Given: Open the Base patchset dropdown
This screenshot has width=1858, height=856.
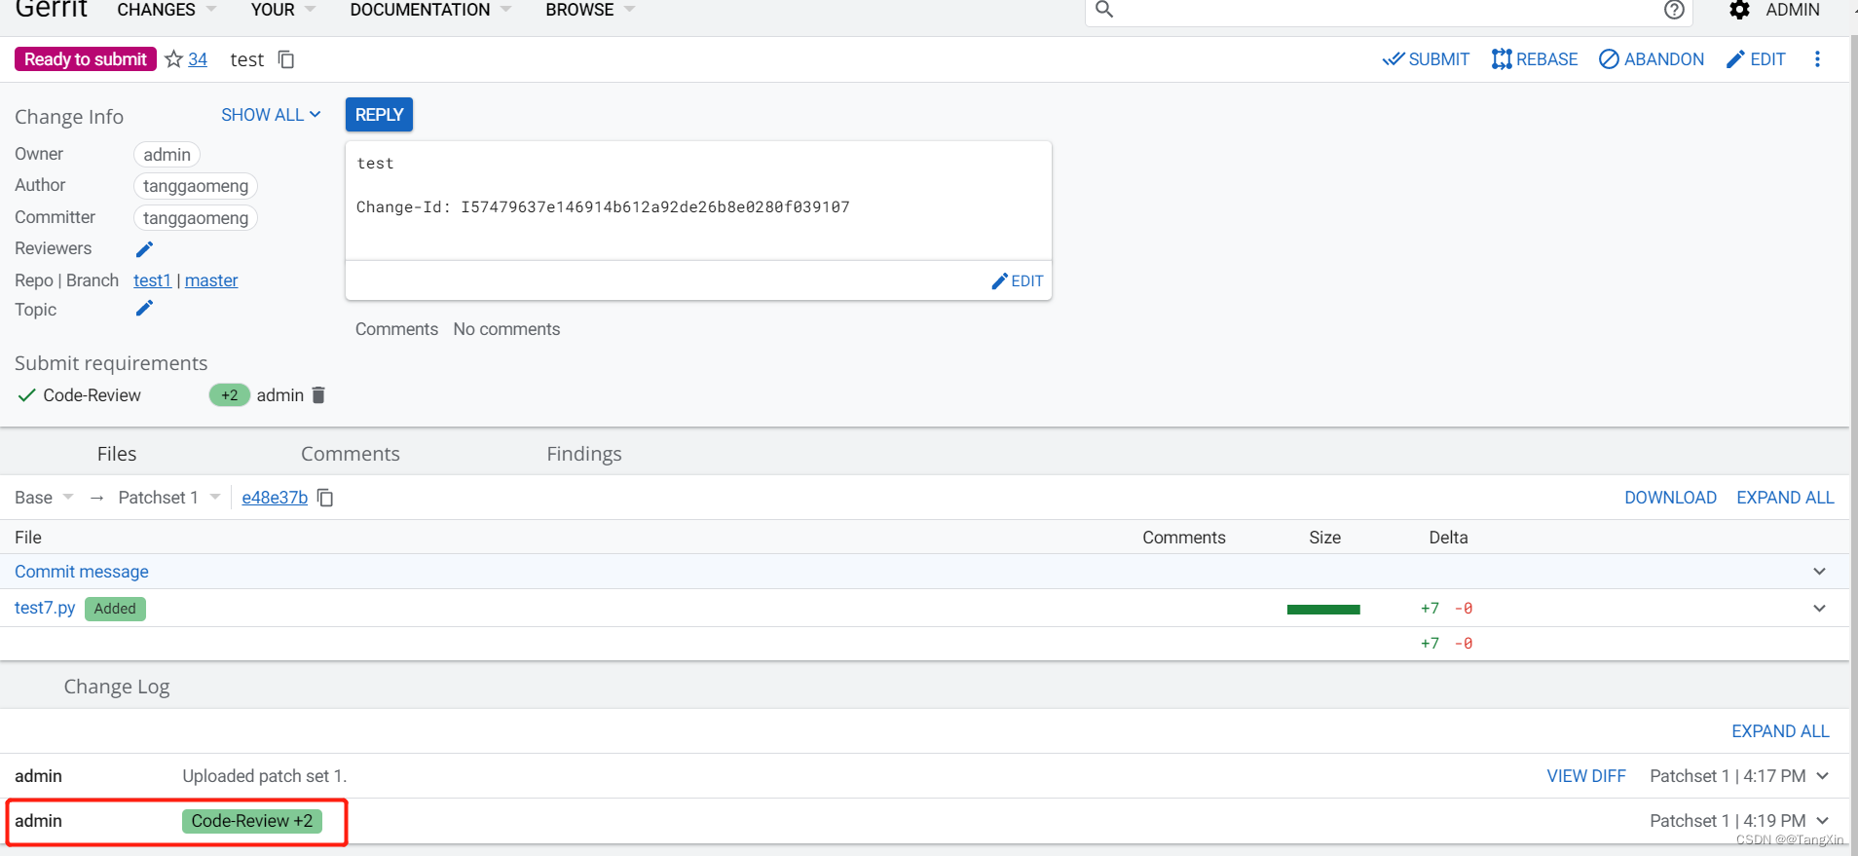Looking at the screenshot, I should (x=44, y=498).
